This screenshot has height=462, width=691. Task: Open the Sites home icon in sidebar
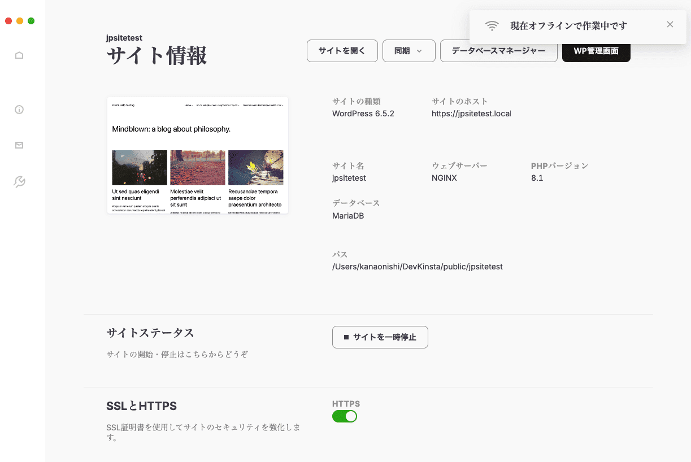pos(19,55)
